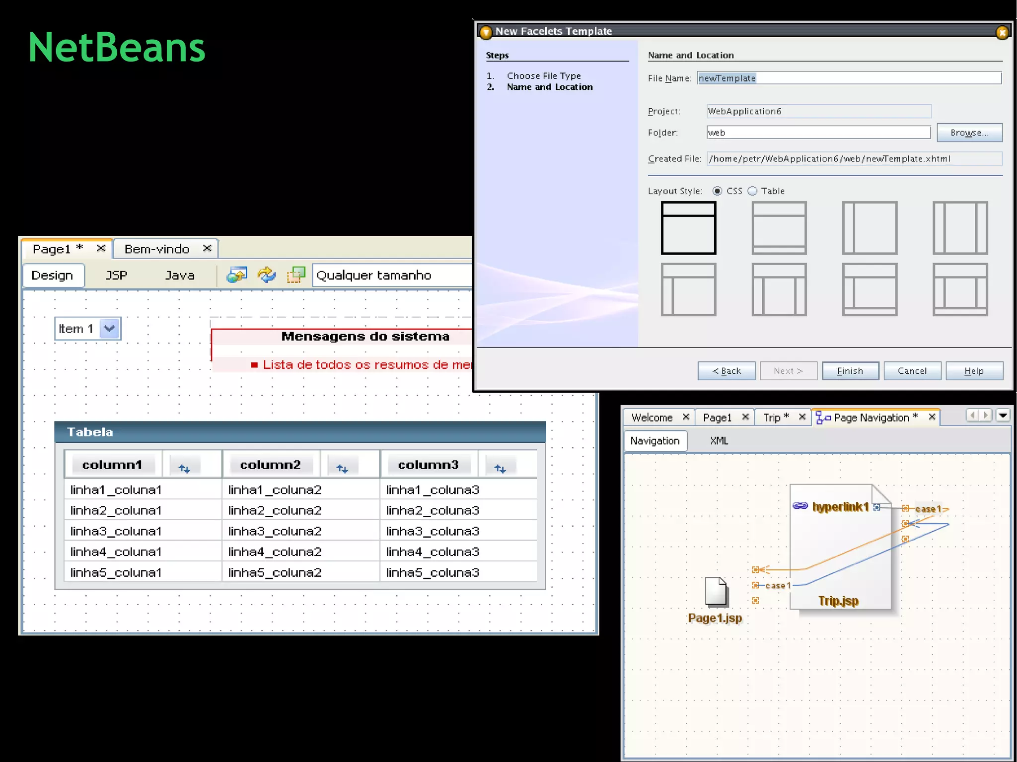
Task: Click the hyperlink1 connector pin
Action: (x=877, y=507)
